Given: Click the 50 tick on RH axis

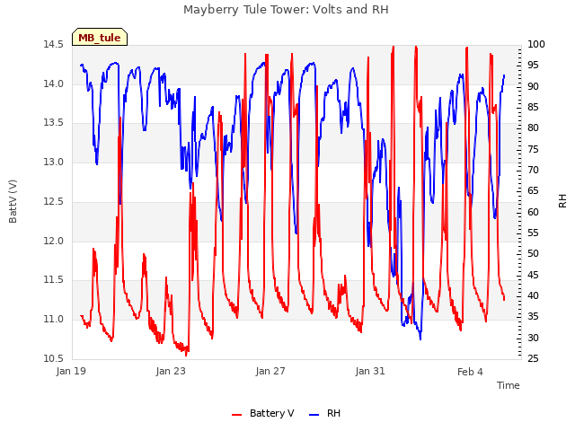Looking at the screenshot, I should coord(533,253).
